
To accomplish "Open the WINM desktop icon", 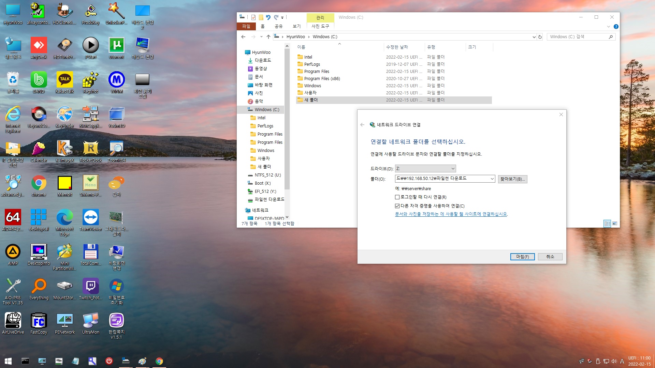I will pyautogui.click(x=116, y=82).
